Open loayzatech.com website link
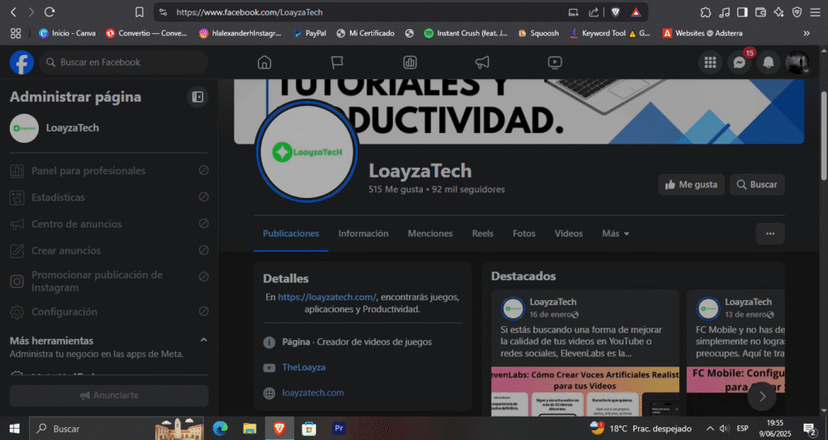 click(313, 392)
